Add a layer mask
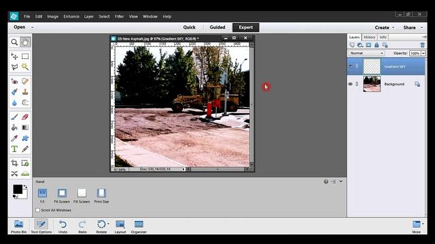435x244 pixels. [x=368, y=45]
